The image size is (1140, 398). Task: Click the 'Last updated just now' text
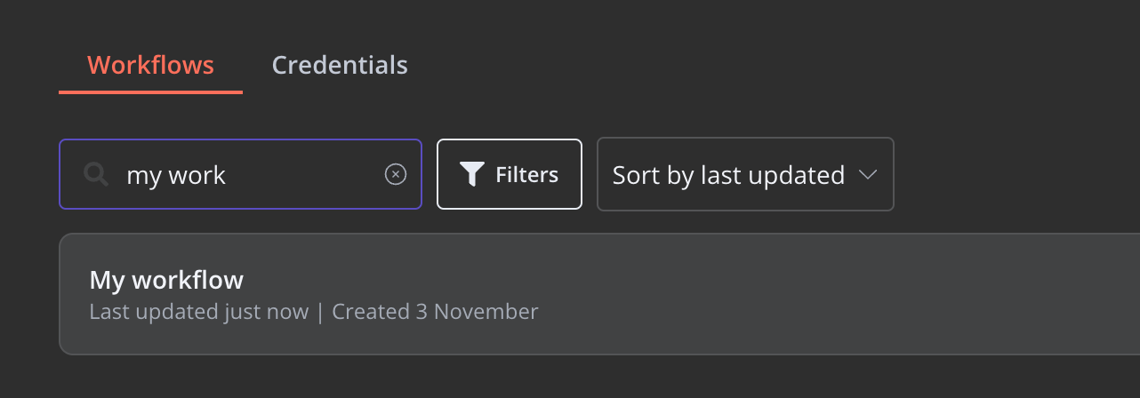pyautogui.click(x=199, y=312)
